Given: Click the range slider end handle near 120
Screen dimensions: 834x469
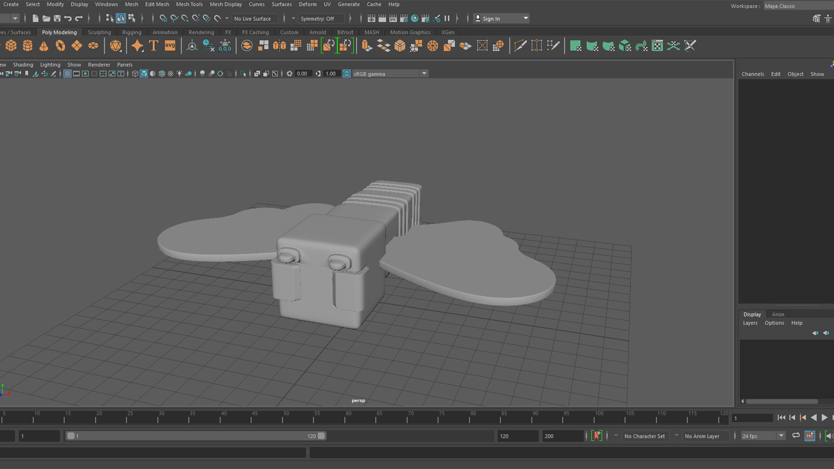Looking at the screenshot, I should pyautogui.click(x=321, y=436).
